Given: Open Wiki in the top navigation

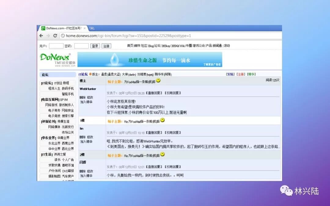Looking at the screenshot, I should tap(182, 46).
